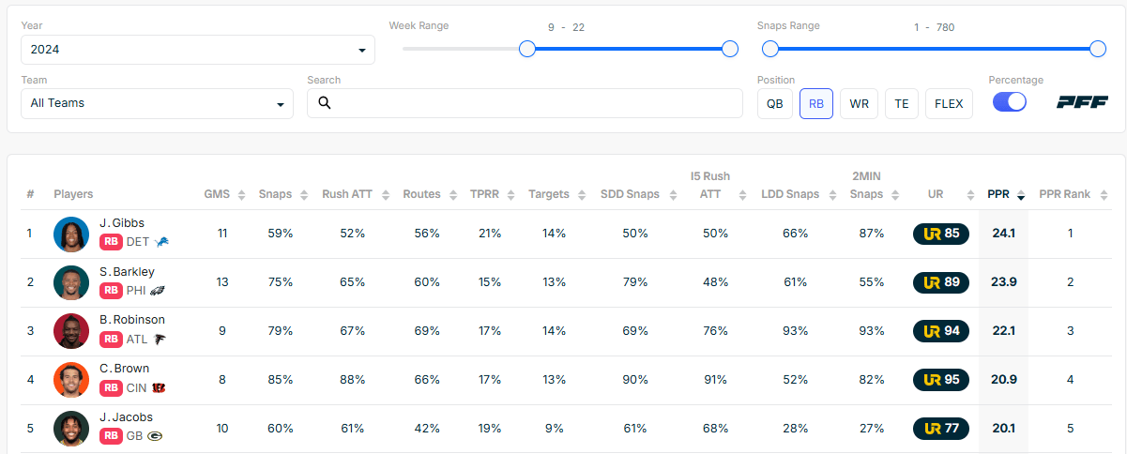The height and width of the screenshot is (454, 1127).
Task: Sort by Rush ATT column header
Action: coord(353,194)
